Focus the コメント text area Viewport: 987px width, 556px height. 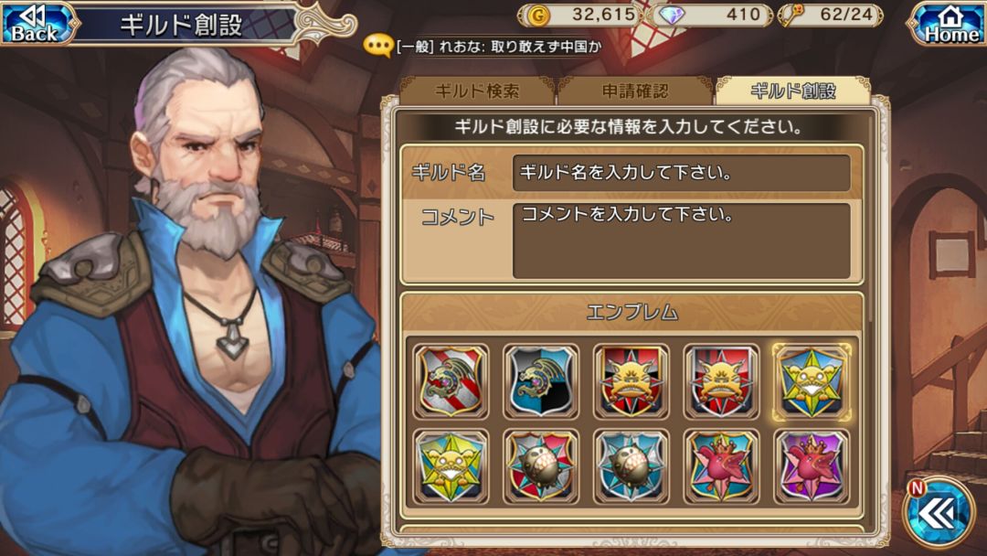coord(682,240)
